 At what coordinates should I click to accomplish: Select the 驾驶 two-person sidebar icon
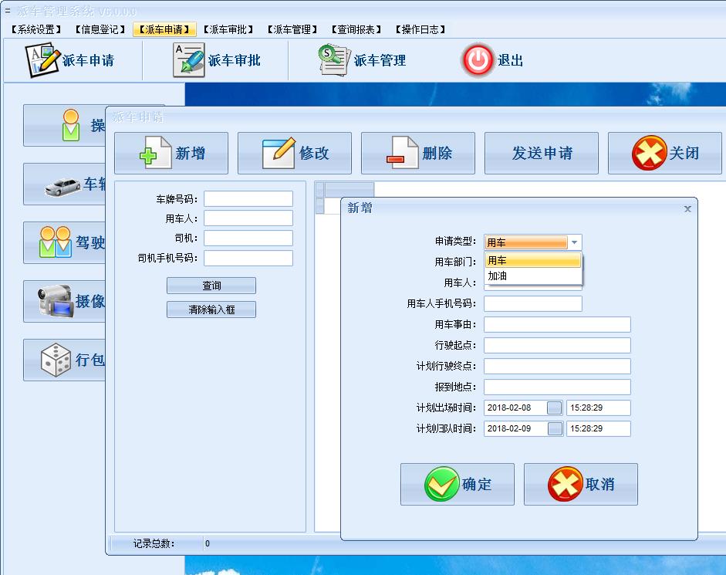tap(56, 242)
